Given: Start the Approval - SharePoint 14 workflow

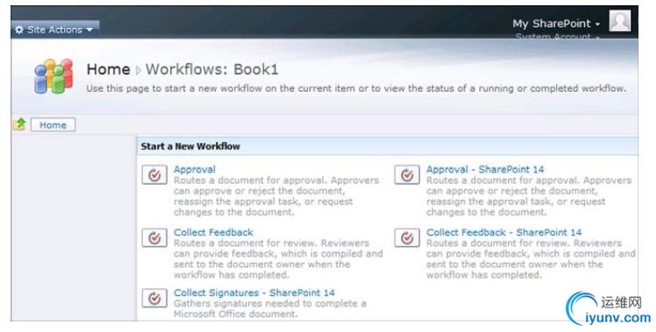Looking at the screenshot, I should 485,170.
